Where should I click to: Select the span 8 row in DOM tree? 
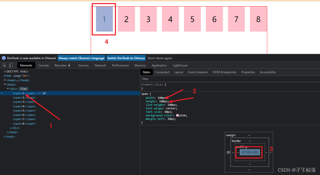coord(70,124)
